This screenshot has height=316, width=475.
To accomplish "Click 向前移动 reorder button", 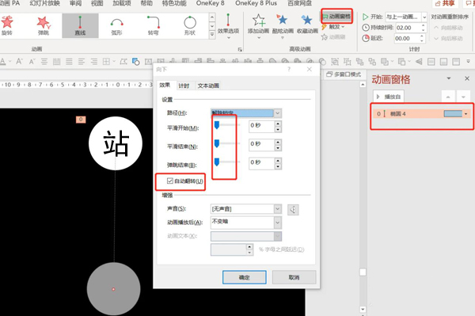I will point(448,28).
